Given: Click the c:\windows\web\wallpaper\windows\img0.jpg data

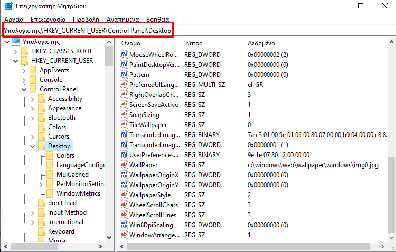Looking at the screenshot, I should tap(313, 165).
